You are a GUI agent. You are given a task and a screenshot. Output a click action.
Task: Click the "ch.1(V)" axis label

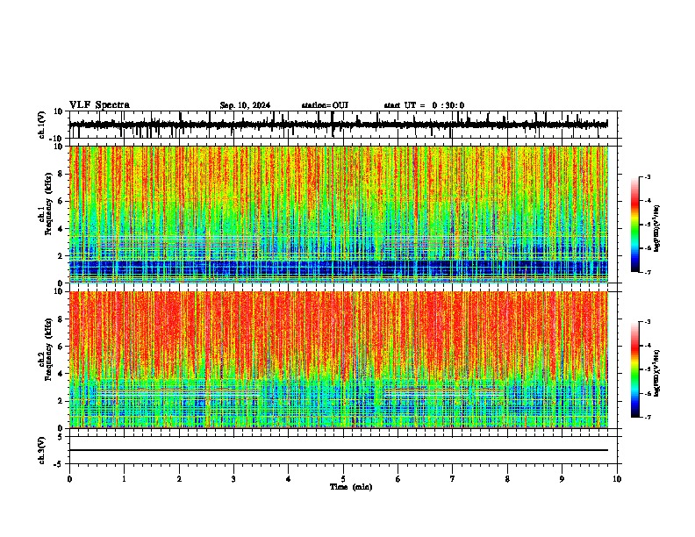[x=42, y=125]
